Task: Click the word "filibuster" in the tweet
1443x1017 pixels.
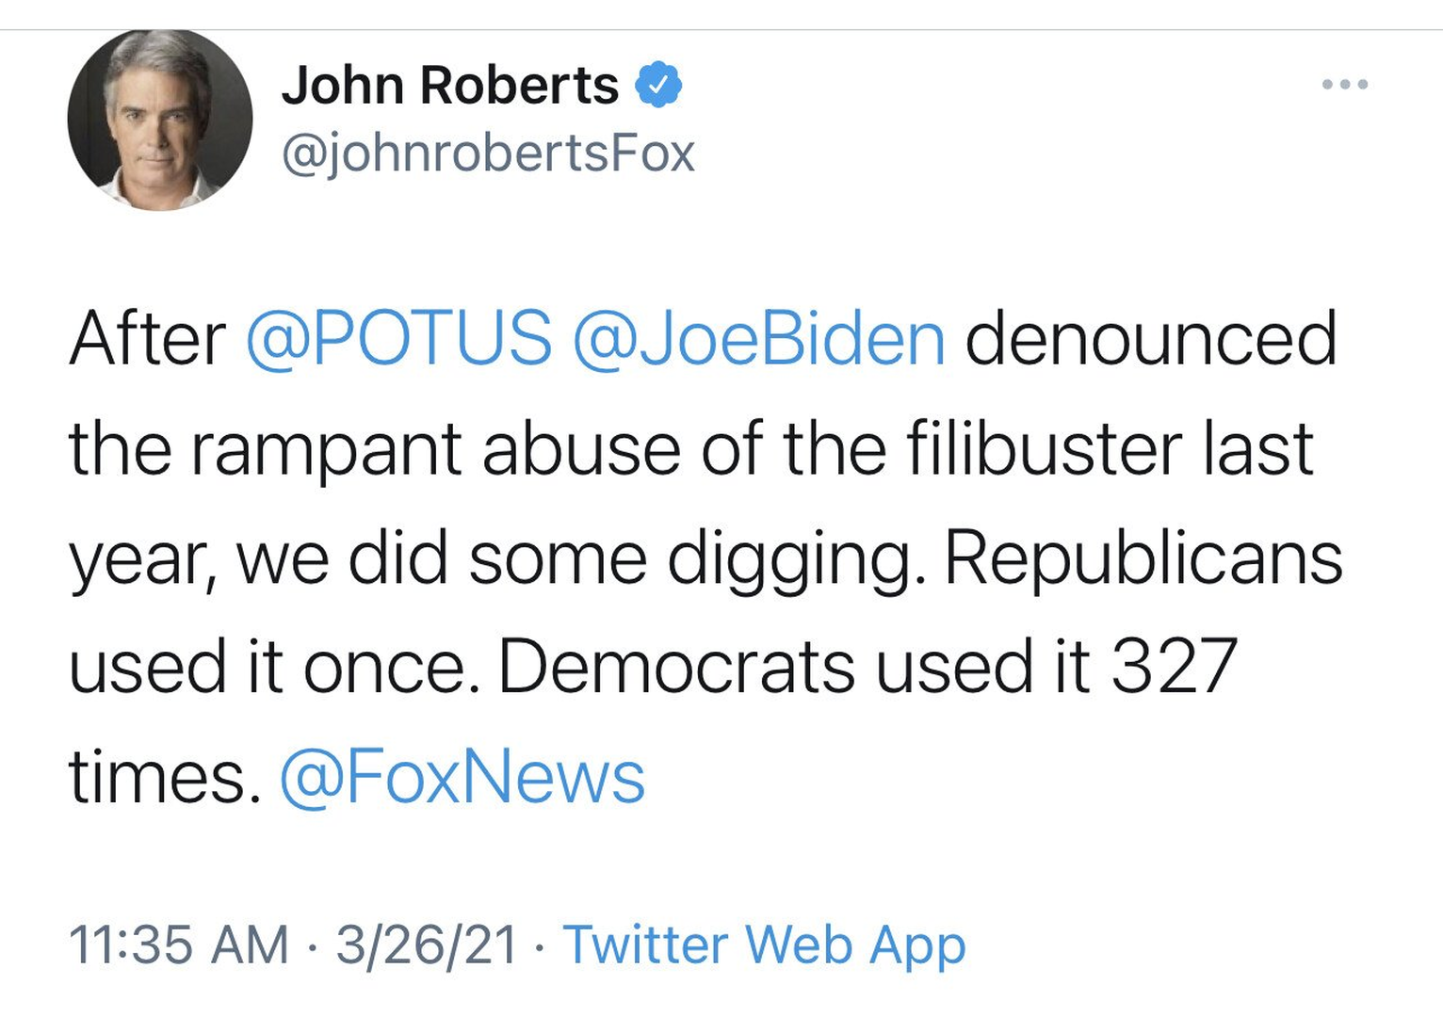Action: click(1044, 448)
